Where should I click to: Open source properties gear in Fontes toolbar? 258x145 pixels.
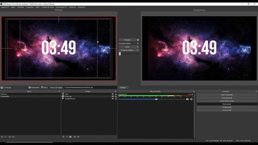(x=71, y=137)
